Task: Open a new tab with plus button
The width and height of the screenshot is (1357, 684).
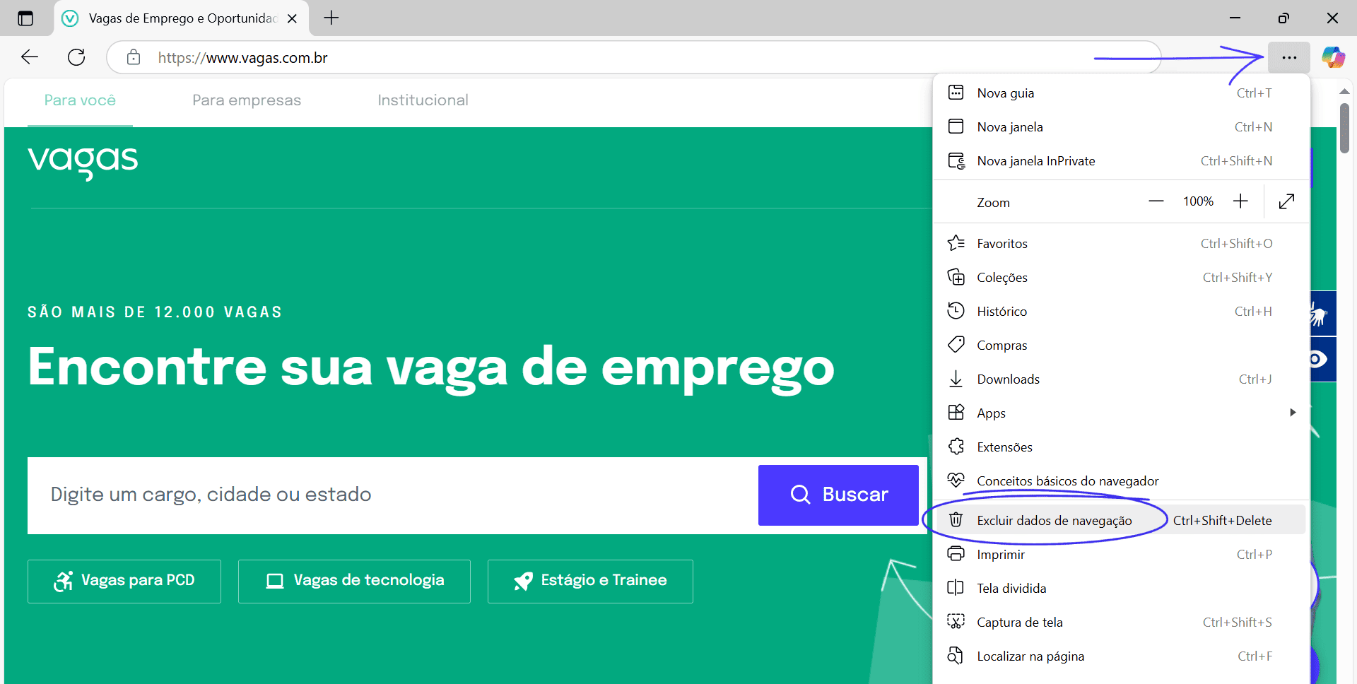Action: coord(331,18)
